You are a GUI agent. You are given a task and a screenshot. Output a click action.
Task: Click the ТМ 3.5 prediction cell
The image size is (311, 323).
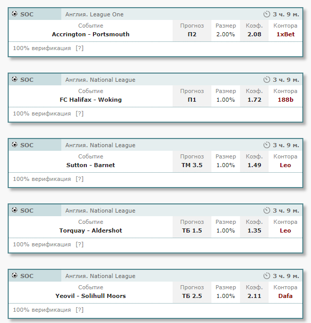192,165
